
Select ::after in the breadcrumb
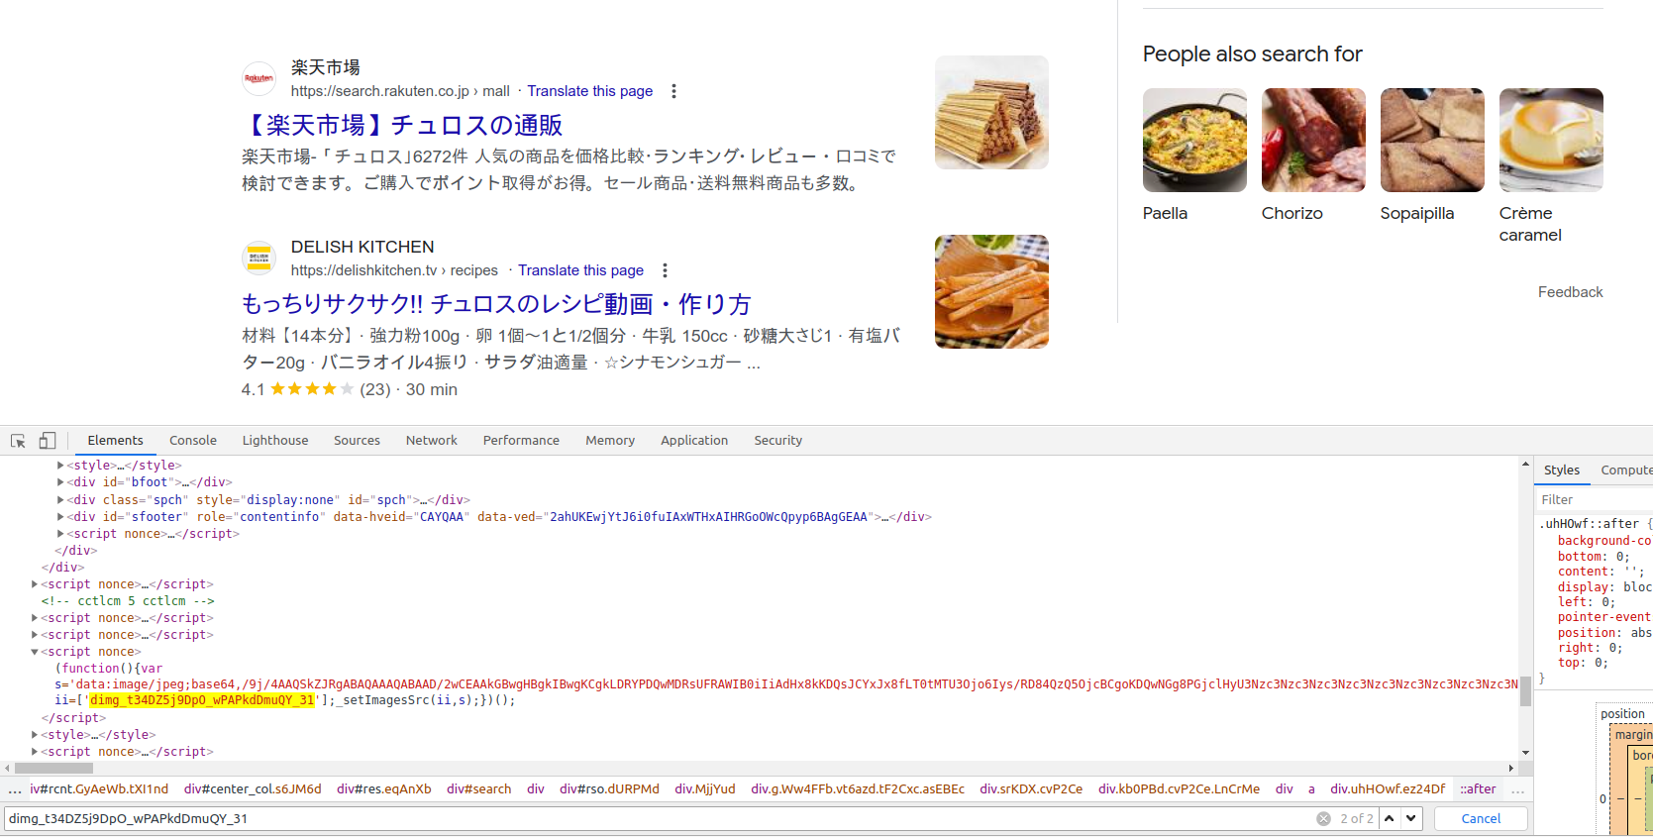[1478, 789]
